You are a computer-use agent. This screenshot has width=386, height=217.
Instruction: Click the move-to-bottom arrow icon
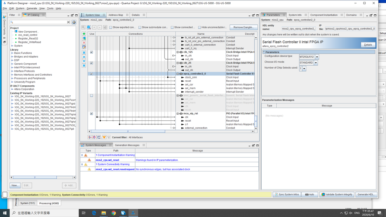pos(84,66)
